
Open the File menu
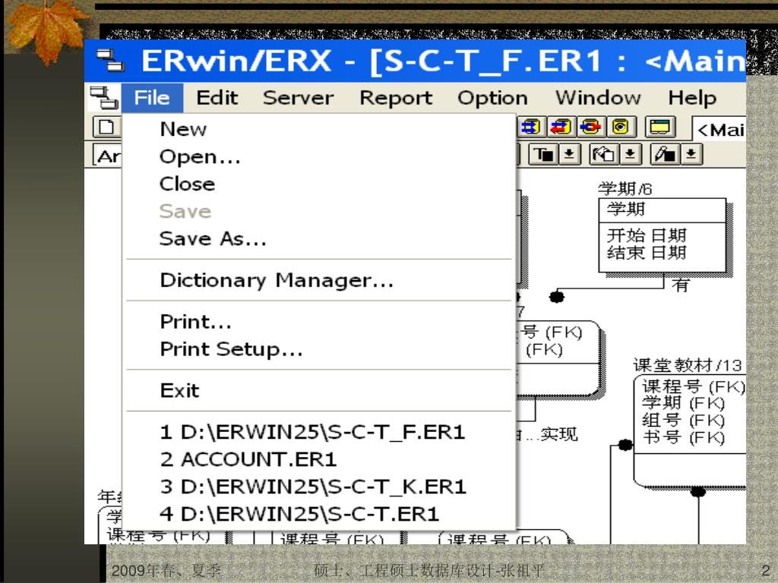tap(152, 98)
